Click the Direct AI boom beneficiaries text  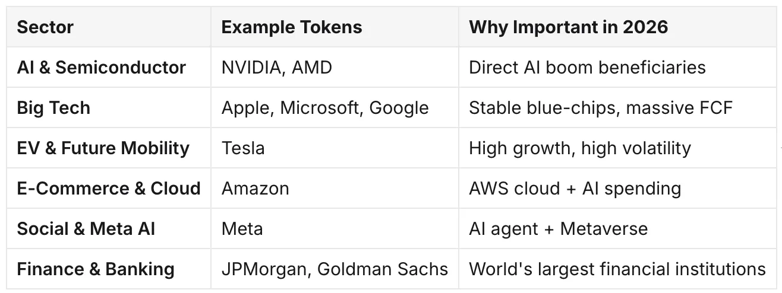click(x=587, y=68)
